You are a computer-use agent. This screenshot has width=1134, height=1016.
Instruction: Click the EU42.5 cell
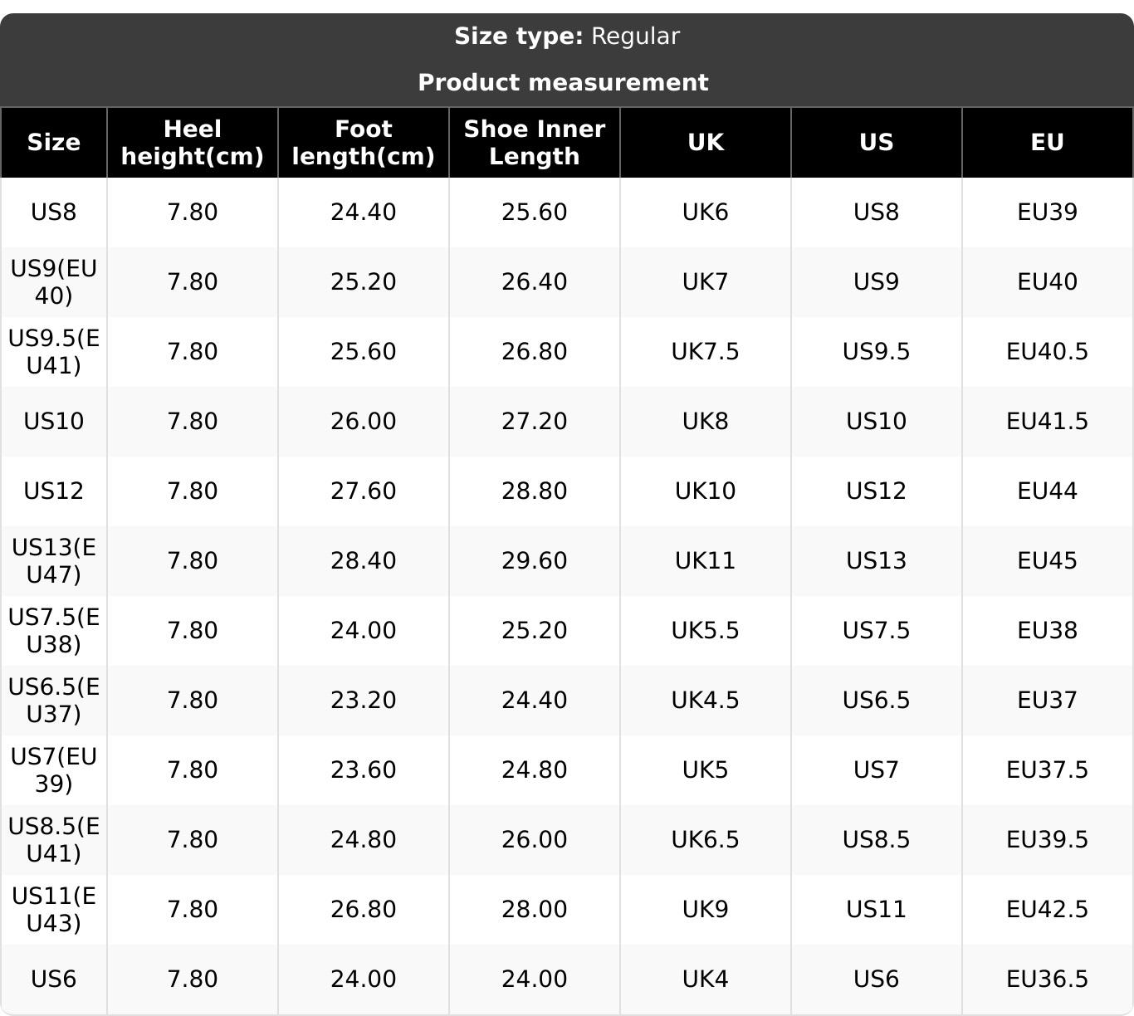click(x=1048, y=909)
